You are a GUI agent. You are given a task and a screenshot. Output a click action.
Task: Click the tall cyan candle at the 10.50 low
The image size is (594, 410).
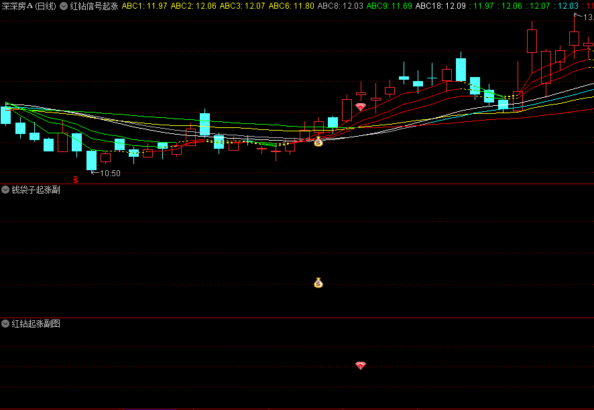coord(91,161)
